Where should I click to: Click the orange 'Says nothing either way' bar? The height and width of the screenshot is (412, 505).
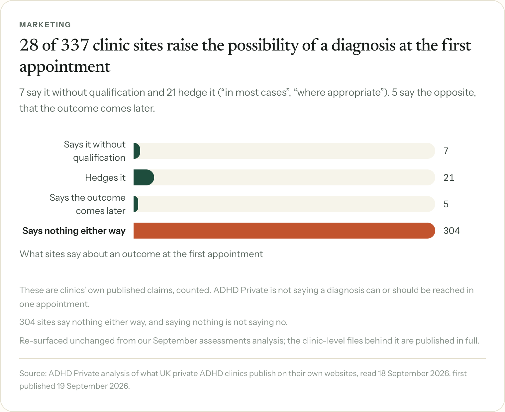(284, 231)
